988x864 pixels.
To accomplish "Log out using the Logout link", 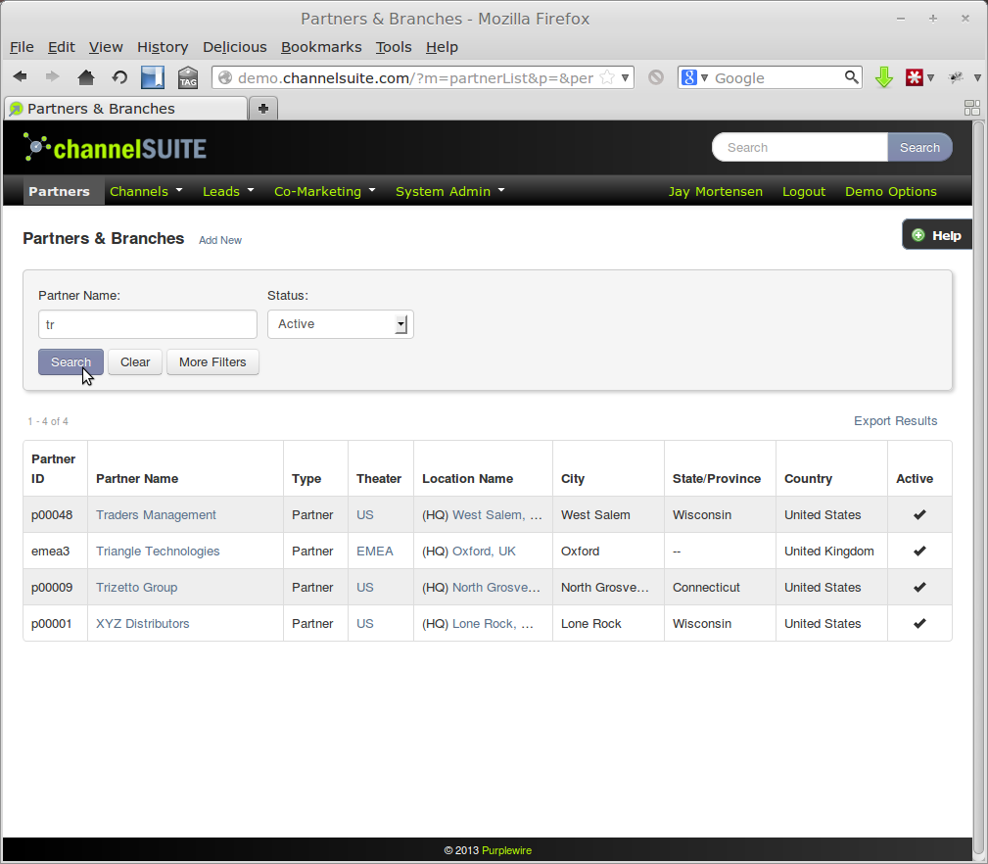I will click(x=803, y=192).
